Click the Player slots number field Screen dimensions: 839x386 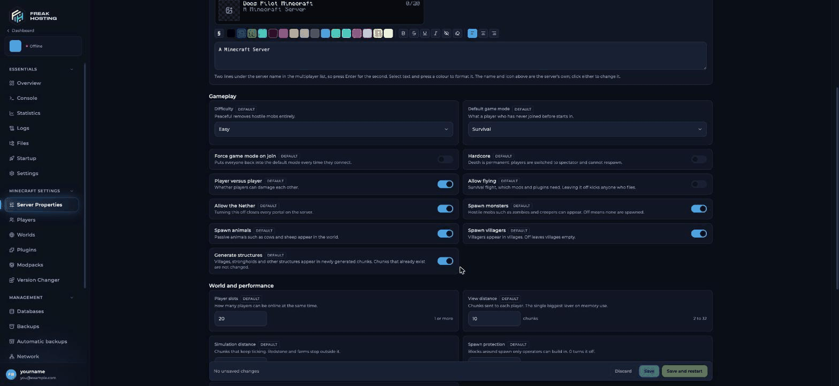click(x=241, y=319)
